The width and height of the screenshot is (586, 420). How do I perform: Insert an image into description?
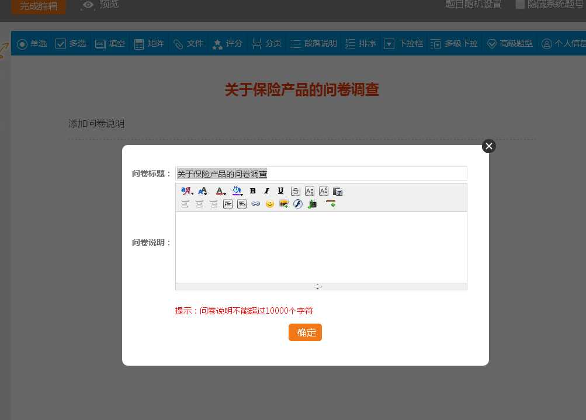[x=284, y=204]
